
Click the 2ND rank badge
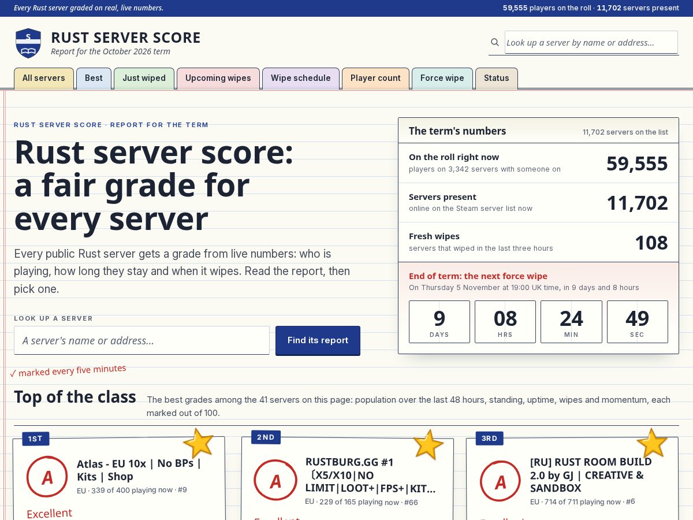pyautogui.click(x=266, y=437)
